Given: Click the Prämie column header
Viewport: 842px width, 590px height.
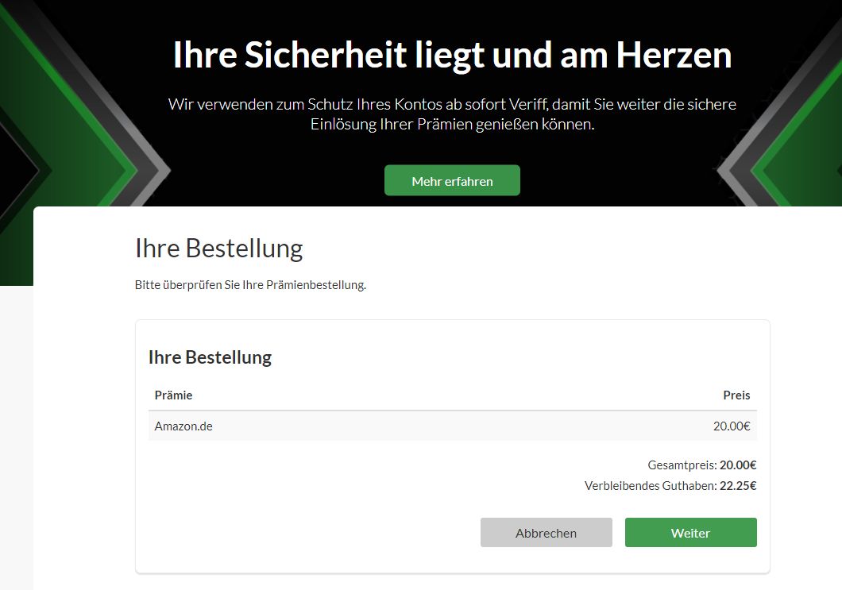Looking at the screenshot, I should [173, 395].
